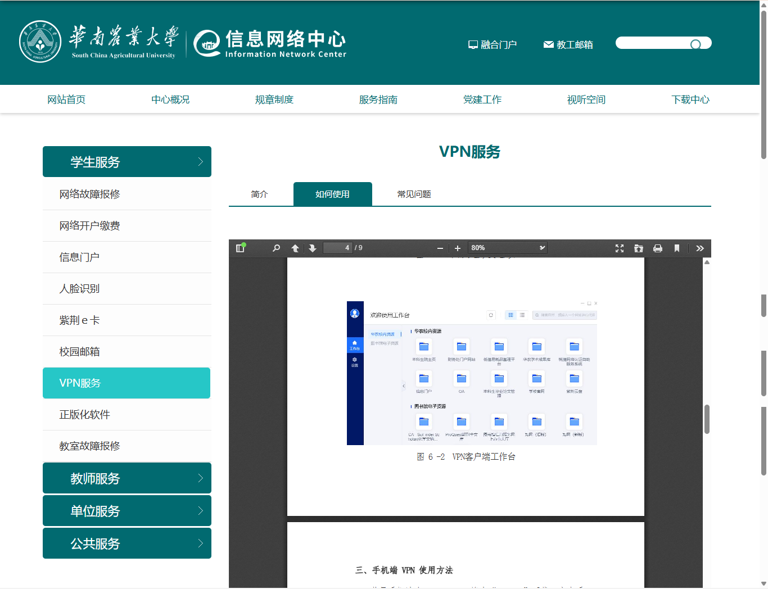Open the PDF tools double-arrow menu
Viewport: 768px width, 589px height.
tap(700, 248)
